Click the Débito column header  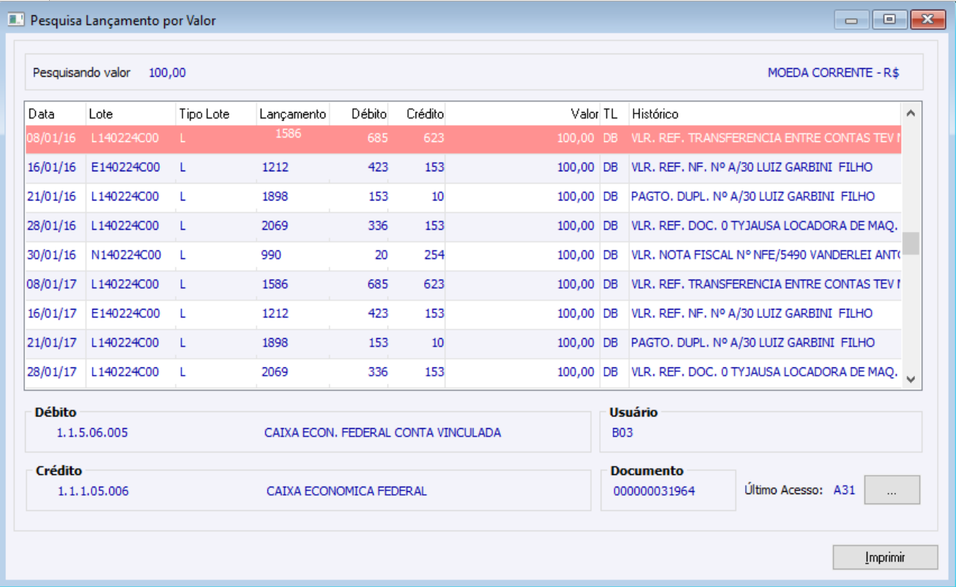pos(360,113)
